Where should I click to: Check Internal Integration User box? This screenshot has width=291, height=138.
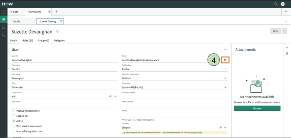click(x=14, y=131)
